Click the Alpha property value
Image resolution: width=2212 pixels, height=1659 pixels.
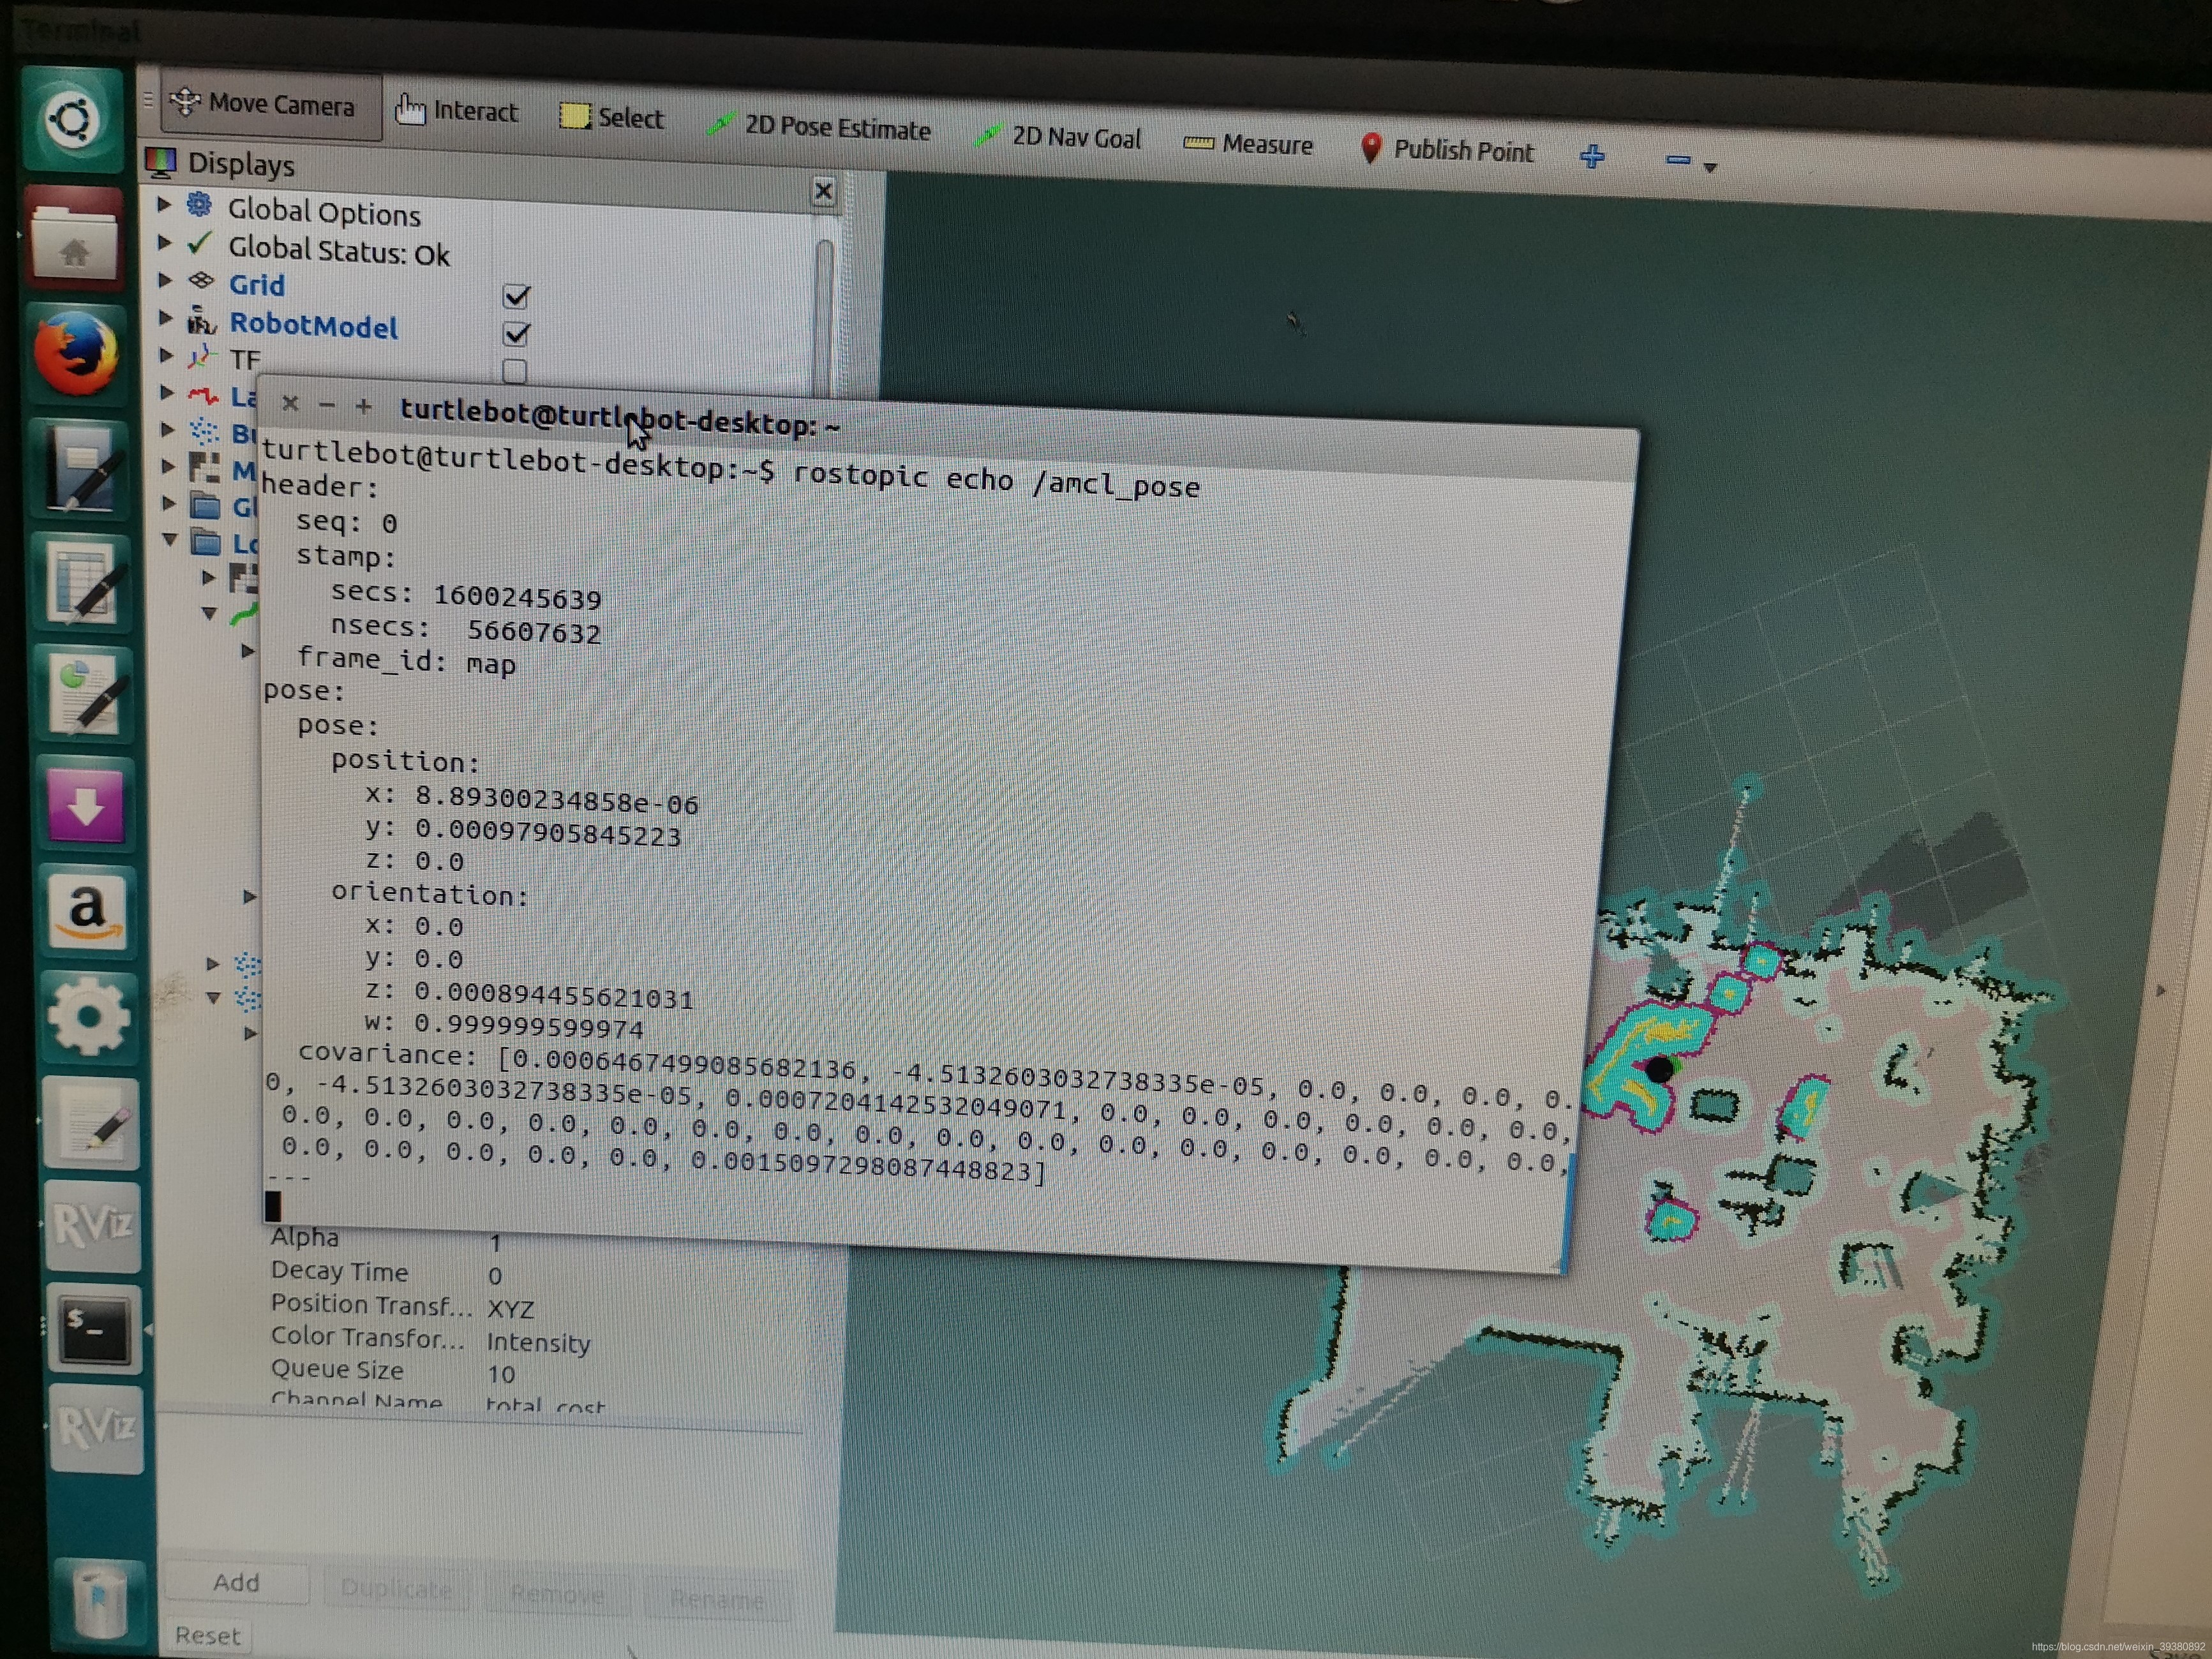click(496, 1243)
